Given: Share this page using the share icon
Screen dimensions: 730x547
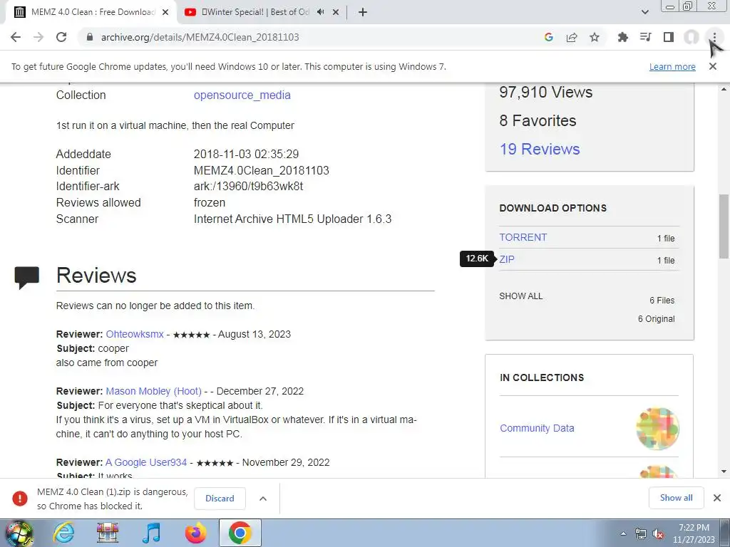Looking at the screenshot, I should click(x=572, y=37).
